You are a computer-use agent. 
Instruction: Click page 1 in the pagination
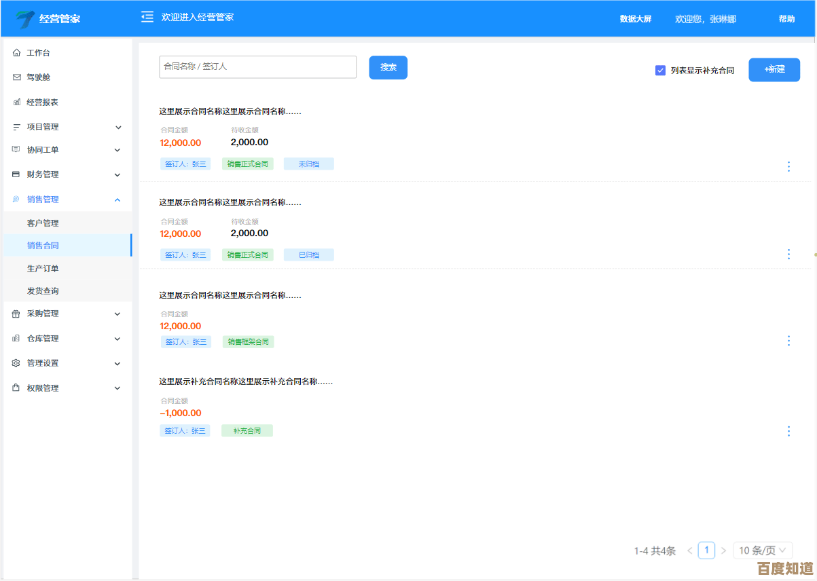point(706,550)
